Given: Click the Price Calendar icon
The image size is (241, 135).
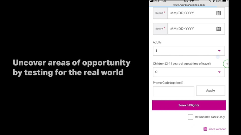Looking at the screenshot, I should [205, 129].
